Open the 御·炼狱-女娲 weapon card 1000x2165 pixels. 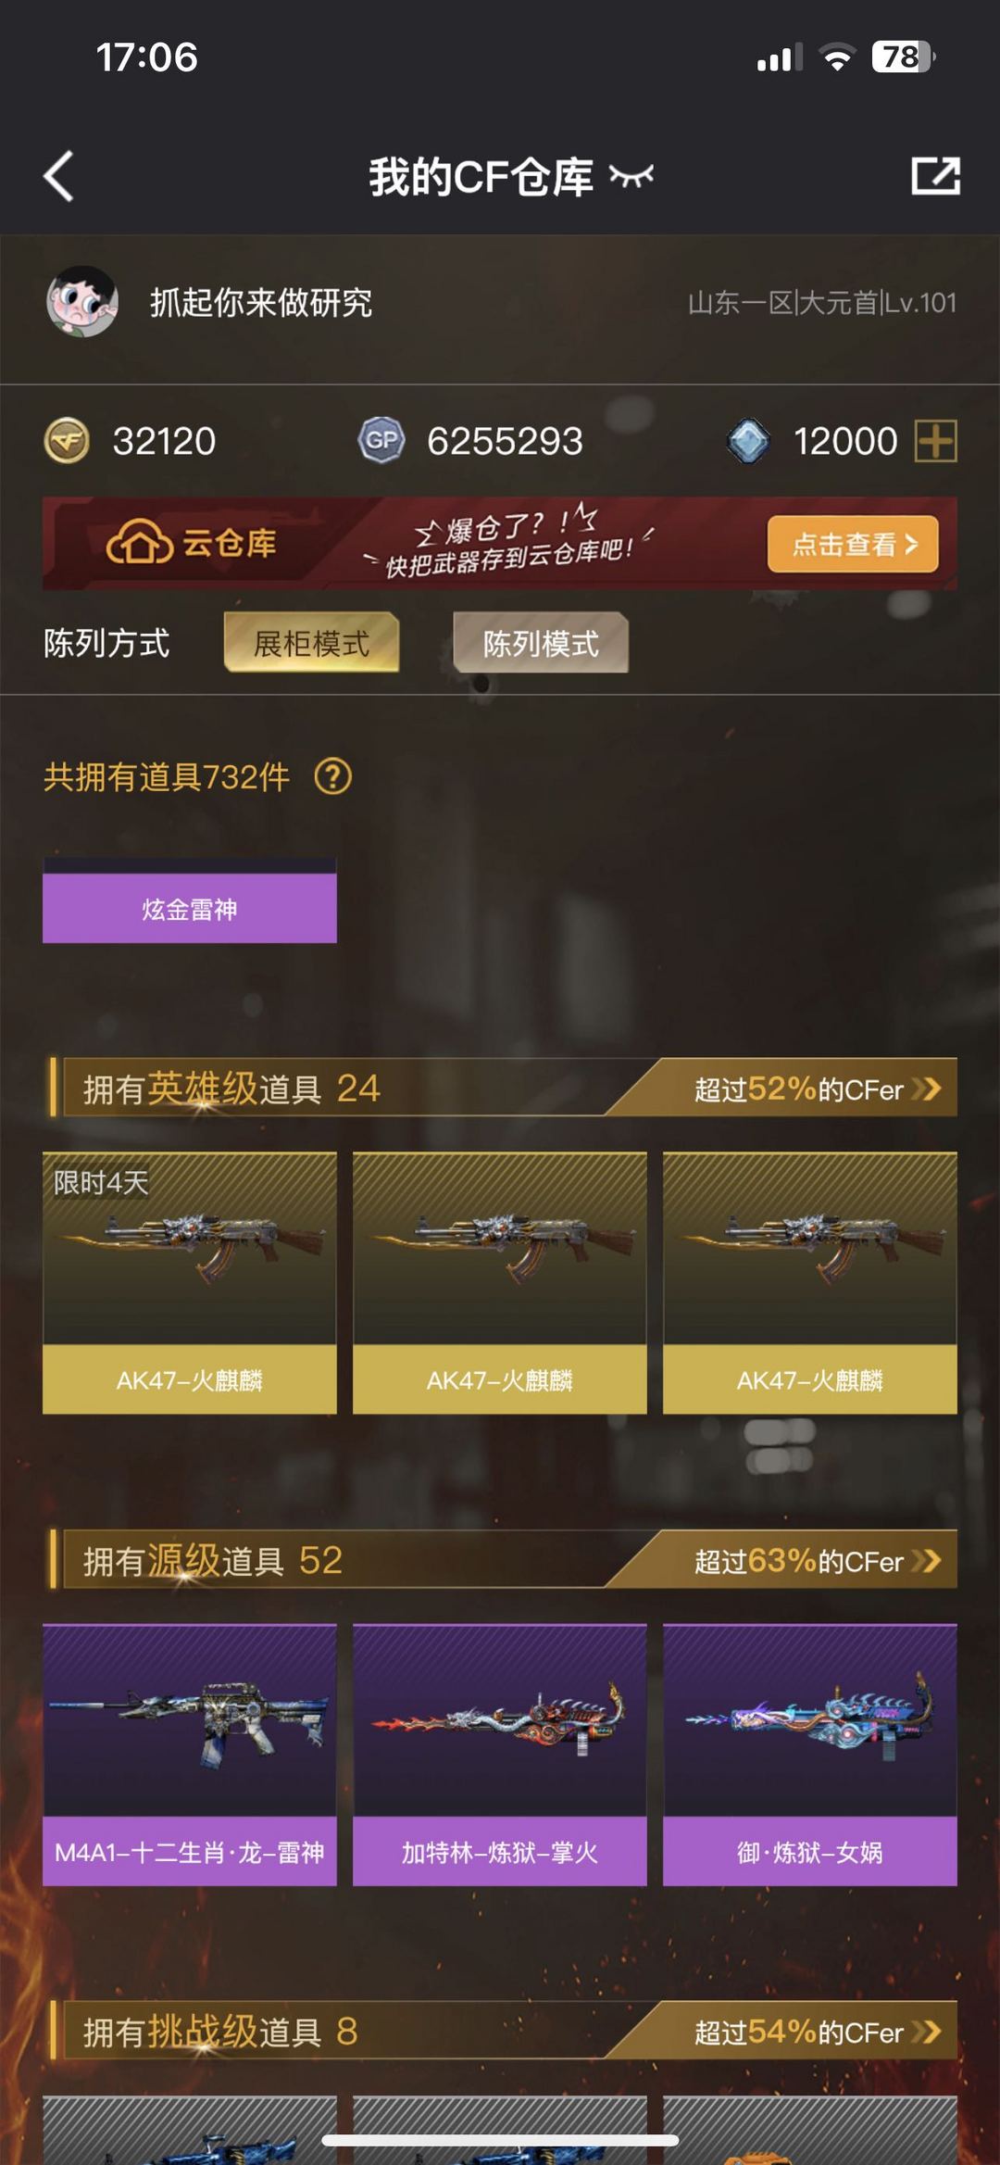point(810,1755)
